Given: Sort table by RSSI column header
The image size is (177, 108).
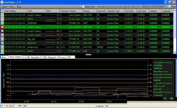Looking at the screenshot, I should click(53, 11).
